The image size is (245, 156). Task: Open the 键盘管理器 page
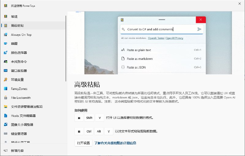click(x=33, y=134)
